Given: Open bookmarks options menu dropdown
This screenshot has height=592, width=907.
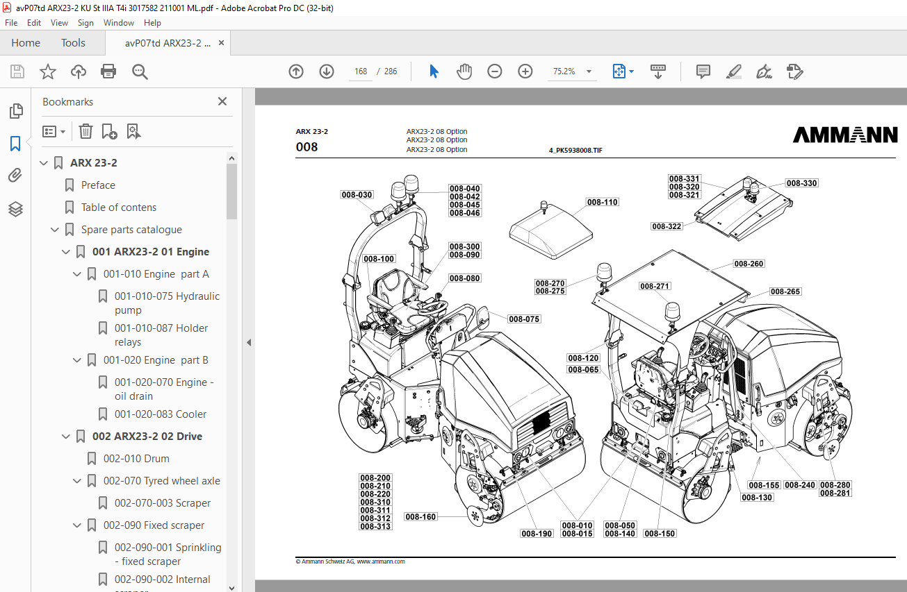Looking at the screenshot, I should [x=54, y=131].
